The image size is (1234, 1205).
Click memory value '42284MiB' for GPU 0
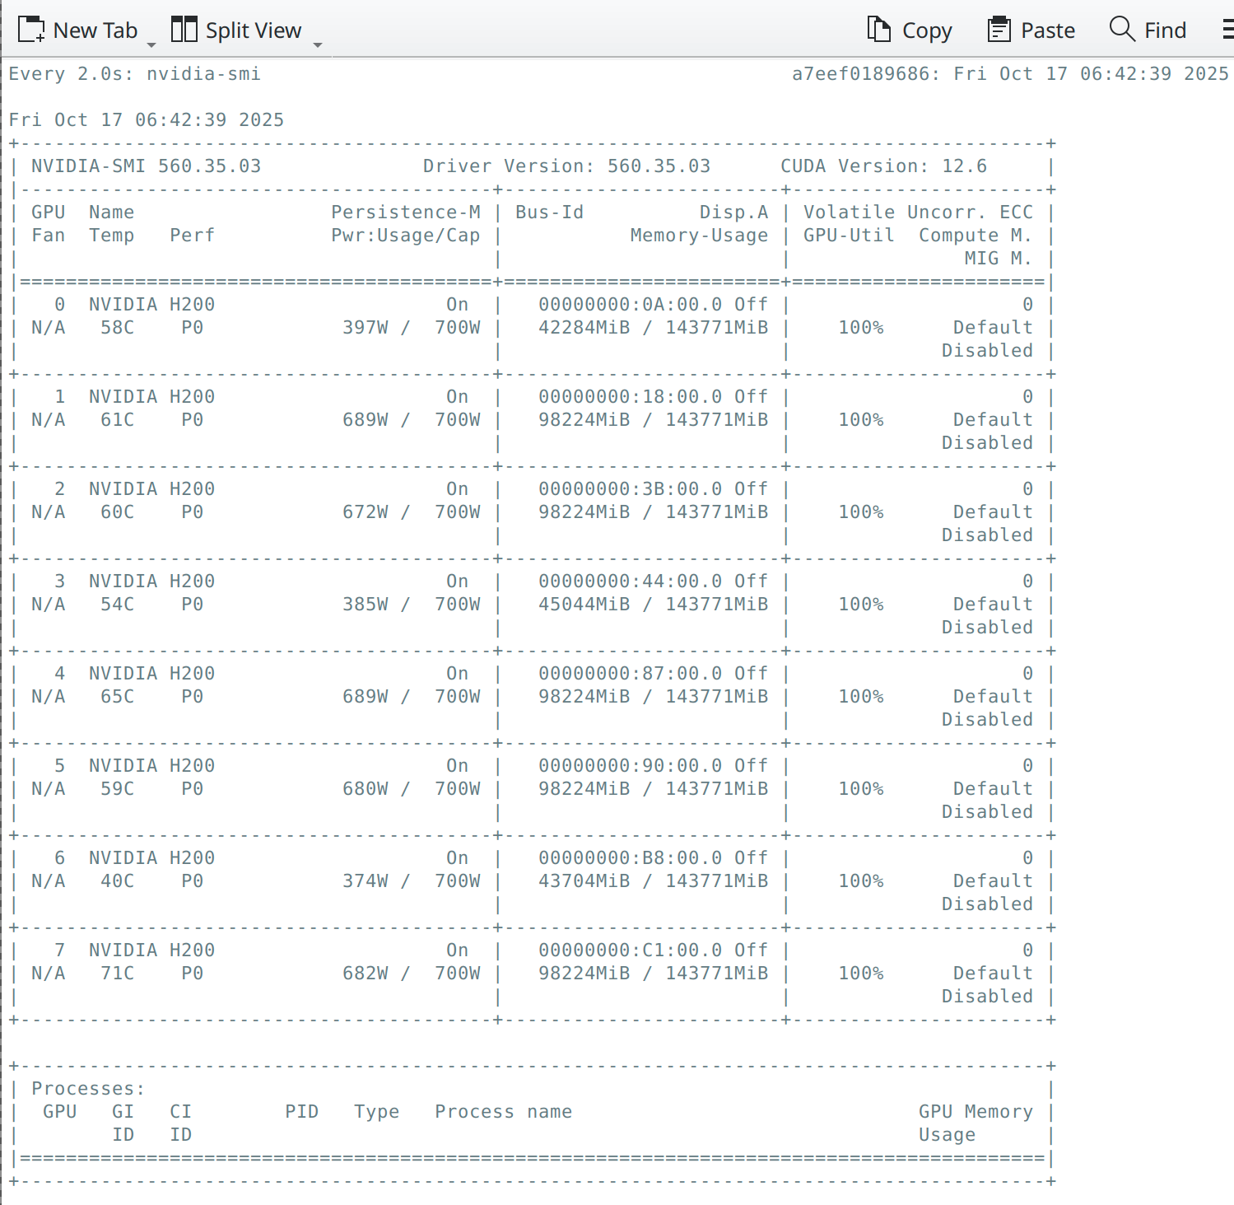click(x=584, y=328)
